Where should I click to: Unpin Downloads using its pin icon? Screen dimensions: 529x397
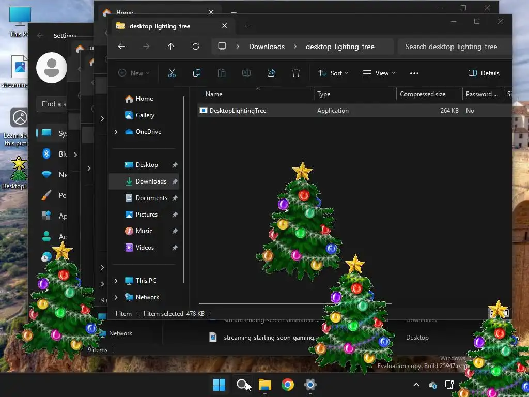coord(175,181)
